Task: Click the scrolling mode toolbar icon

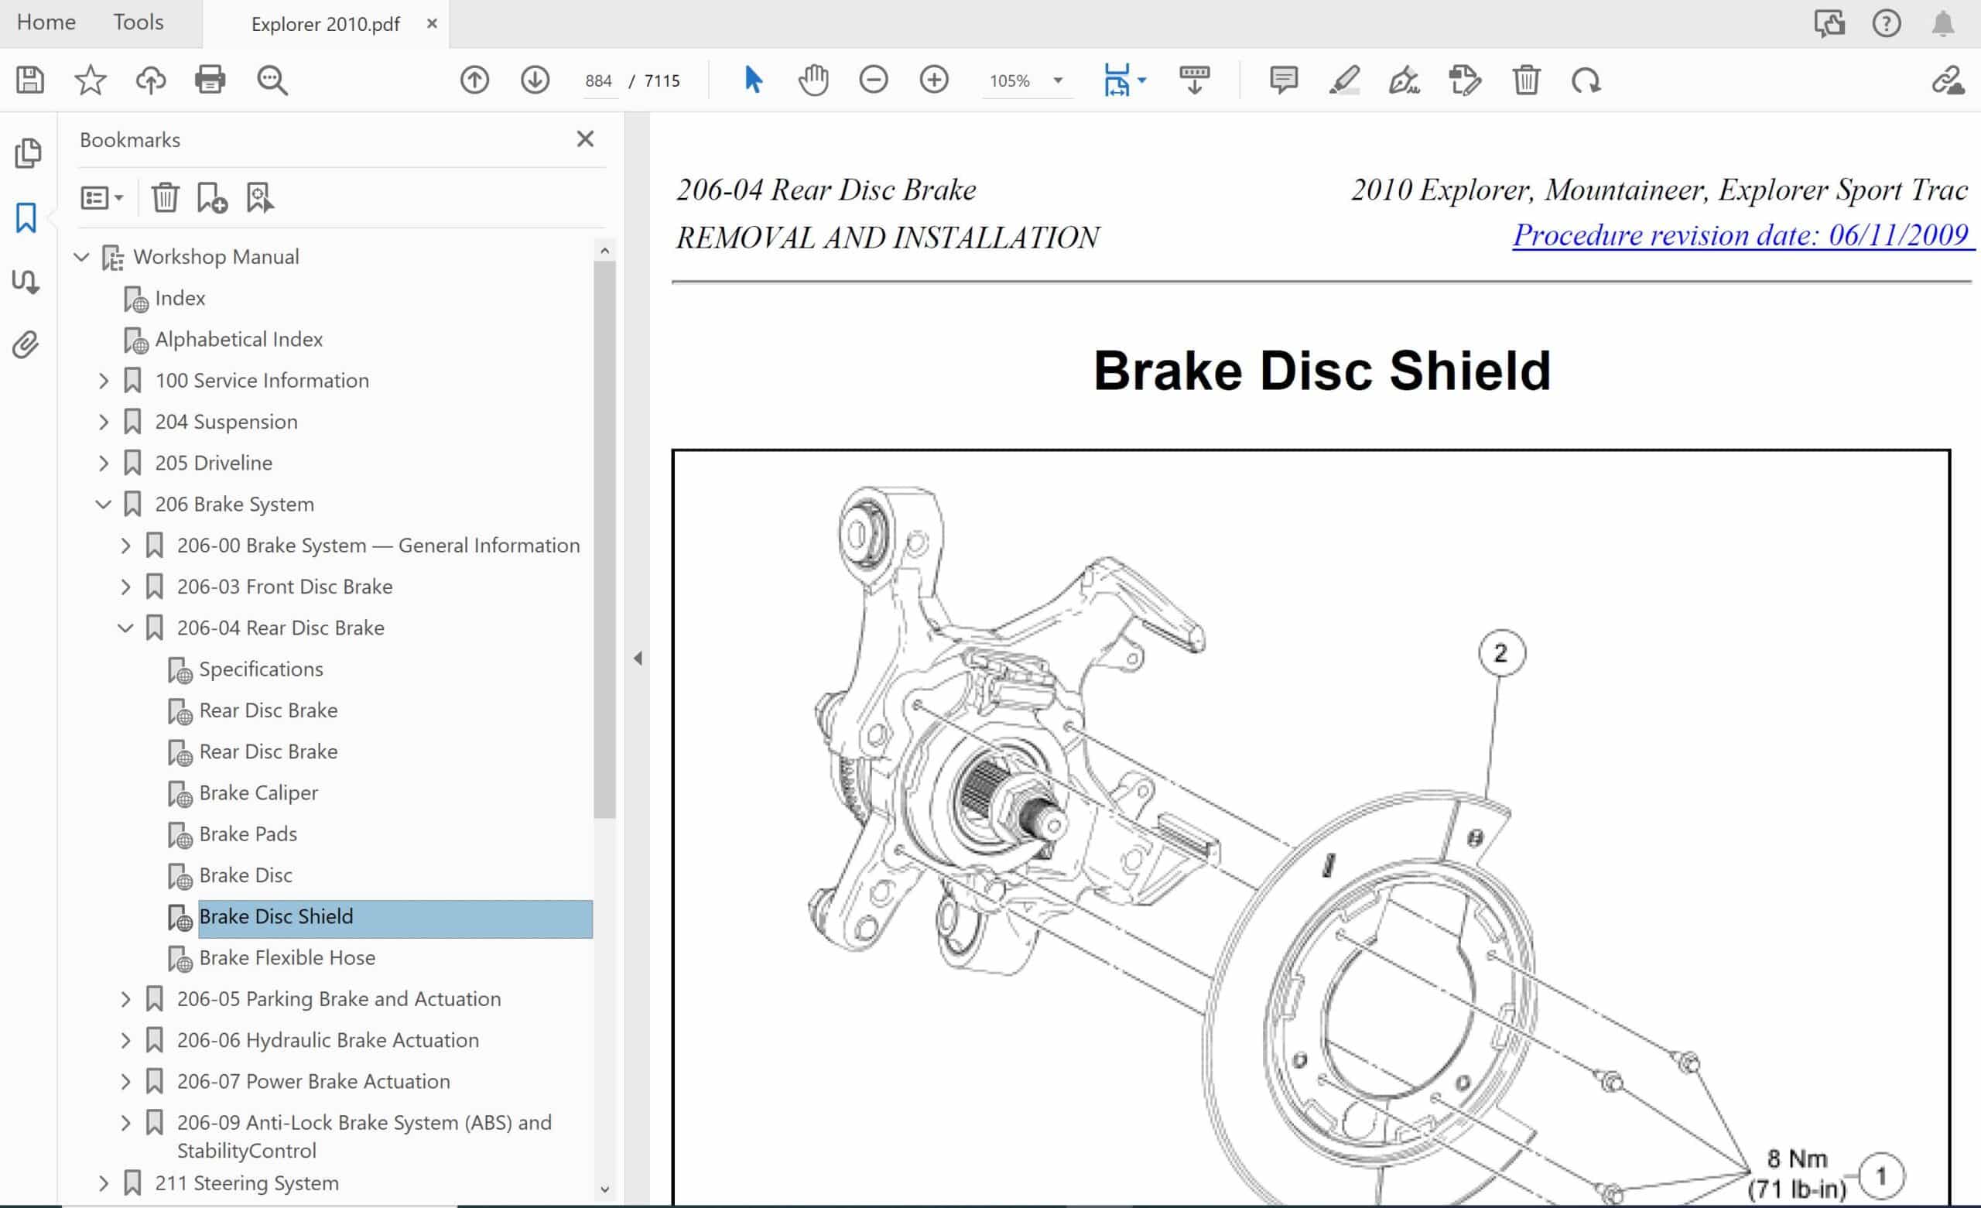Action: 1194,80
